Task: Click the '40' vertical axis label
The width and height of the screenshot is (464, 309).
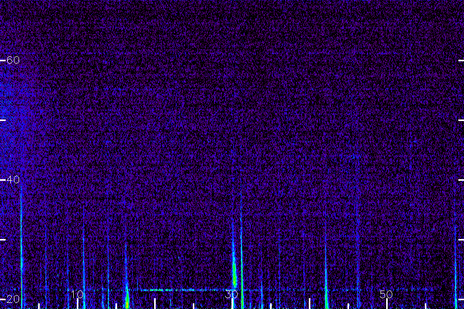Action: [13, 180]
